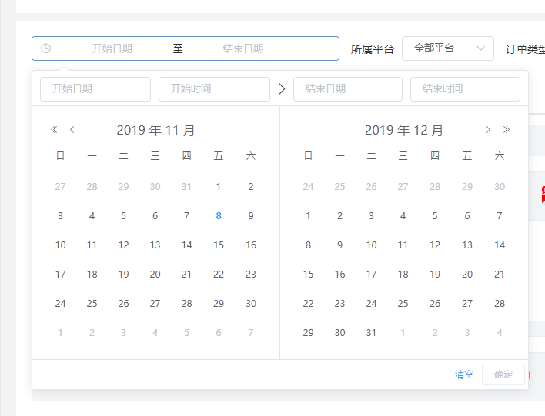Go to previous year with double-left arrow

point(54,130)
